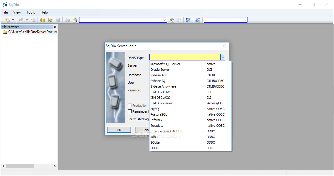Choose MySQL from the list

(x=190, y=109)
